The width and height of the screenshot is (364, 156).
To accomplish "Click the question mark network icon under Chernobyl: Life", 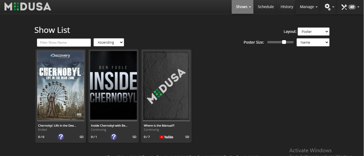I will 61,137.
